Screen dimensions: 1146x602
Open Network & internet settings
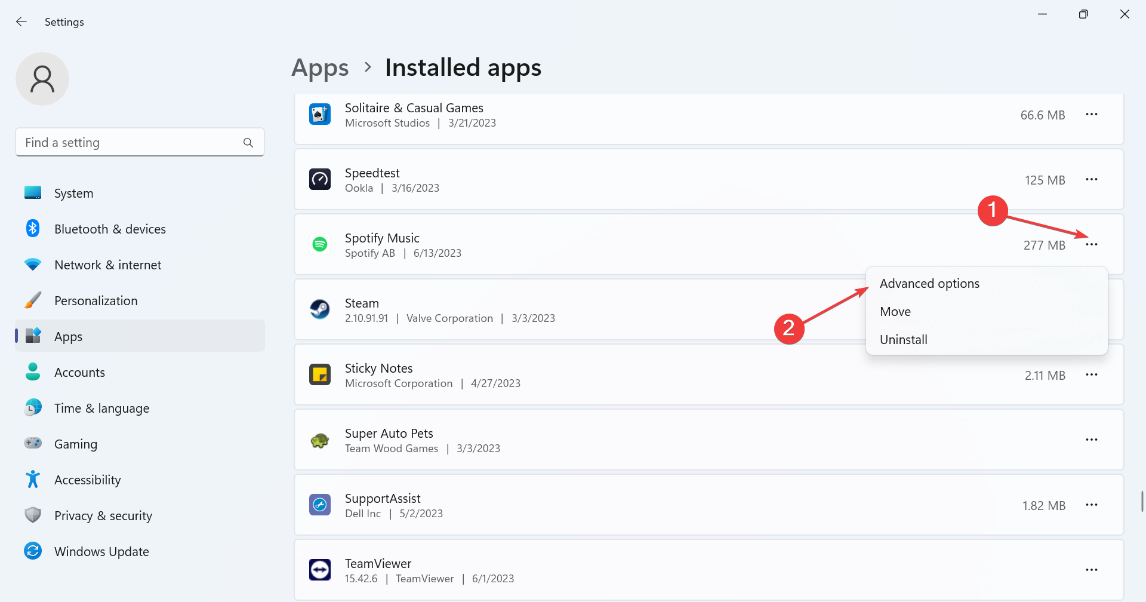point(140,265)
